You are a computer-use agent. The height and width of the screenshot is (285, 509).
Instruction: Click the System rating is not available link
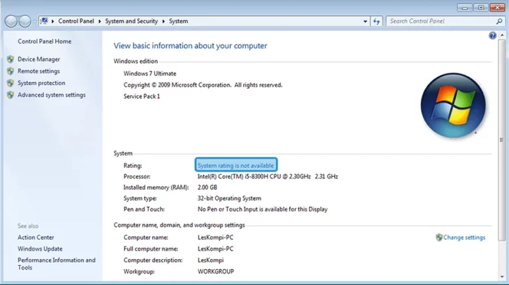click(x=236, y=166)
